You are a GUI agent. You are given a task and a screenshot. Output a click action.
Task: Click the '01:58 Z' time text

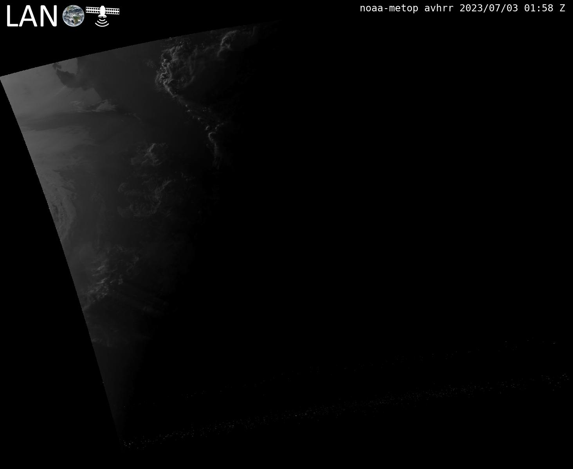(x=544, y=8)
